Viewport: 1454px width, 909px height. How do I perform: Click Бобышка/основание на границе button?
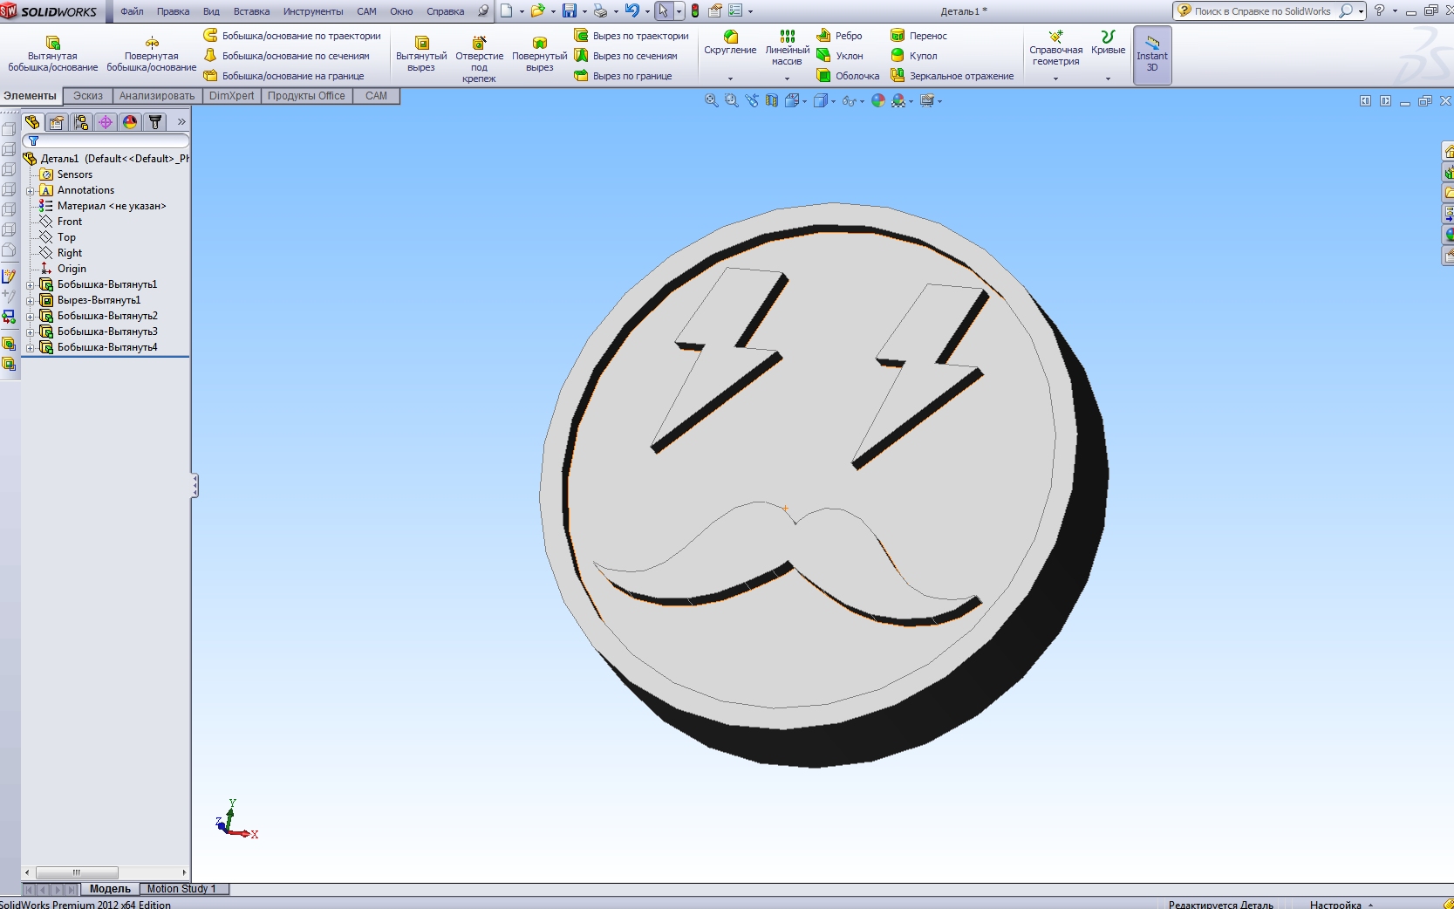283,76
